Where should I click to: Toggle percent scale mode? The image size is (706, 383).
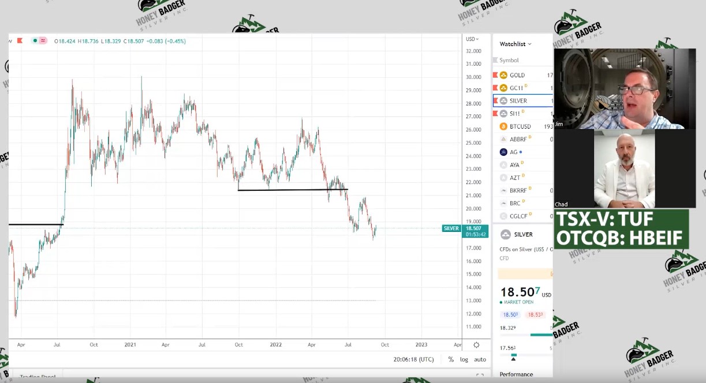point(451,359)
